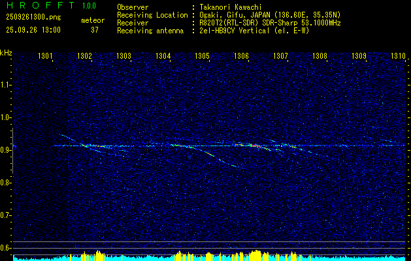Click the 1301 time marker

[45, 55]
